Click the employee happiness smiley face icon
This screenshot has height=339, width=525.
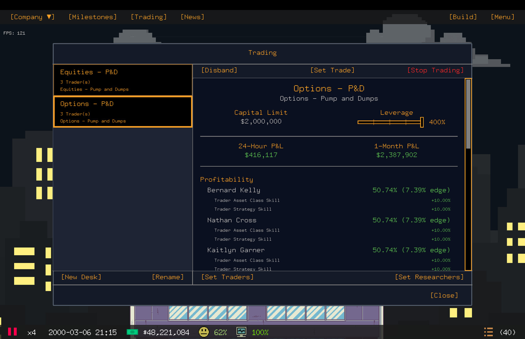(x=204, y=332)
